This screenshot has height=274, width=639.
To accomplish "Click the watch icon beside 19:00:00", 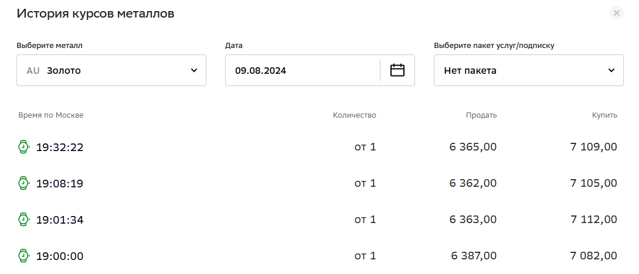I will click(23, 256).
